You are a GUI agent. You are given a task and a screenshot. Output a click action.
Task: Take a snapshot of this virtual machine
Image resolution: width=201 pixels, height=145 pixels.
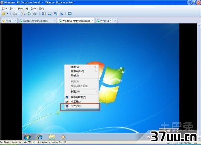click(23, 13)
